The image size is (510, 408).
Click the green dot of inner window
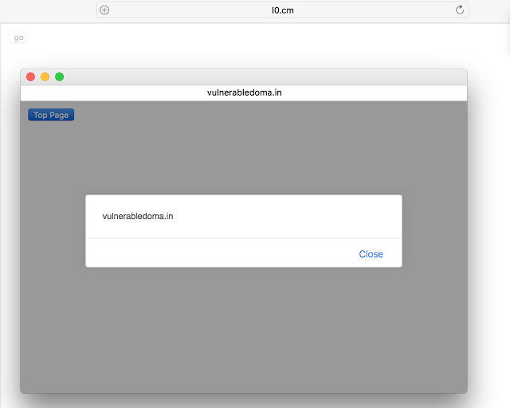59,76
